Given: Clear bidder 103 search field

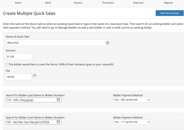Looking at the screenshot, I should point(58,122).
